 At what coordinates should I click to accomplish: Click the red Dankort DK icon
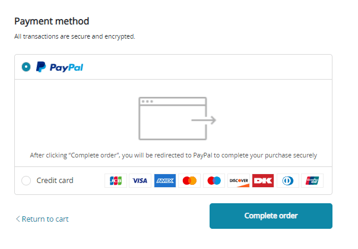(x=263, y=181)
